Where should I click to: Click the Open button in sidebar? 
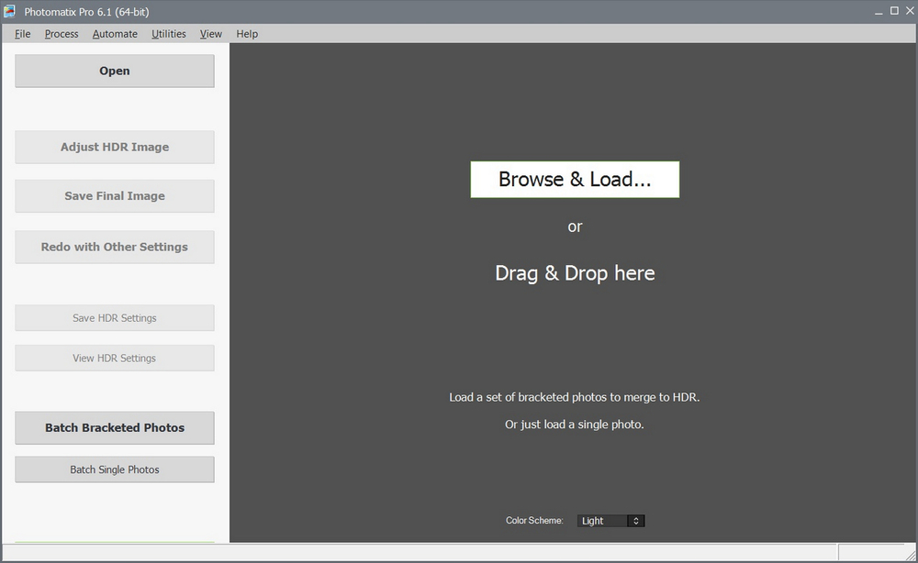tap(115, 71)
